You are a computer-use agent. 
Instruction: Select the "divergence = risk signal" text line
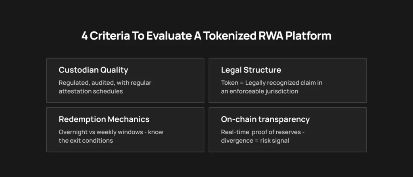point(256,141)
